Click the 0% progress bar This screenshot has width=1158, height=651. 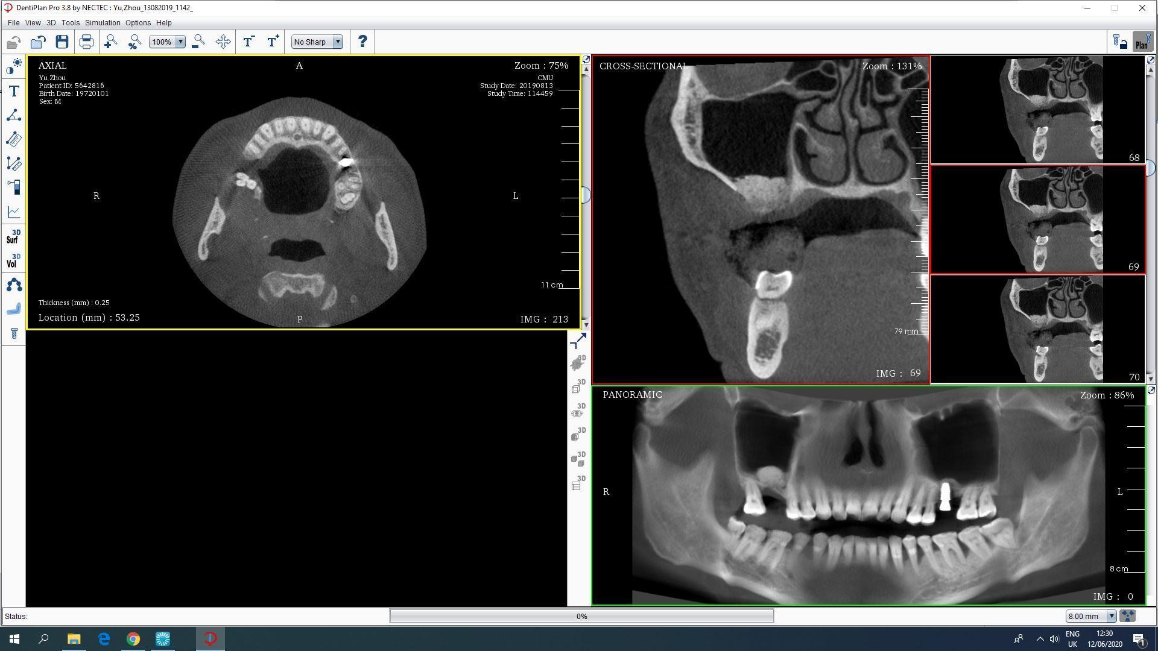click(581, 616)
